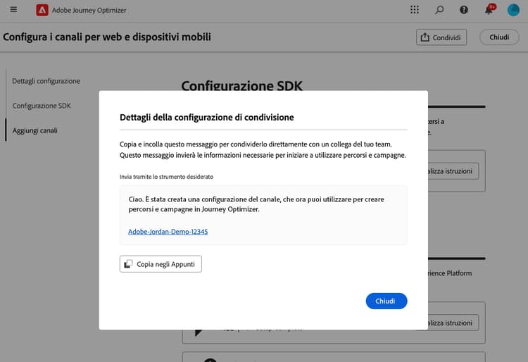Click the message text box content
This screenshot has height=362, width=528.
tap(263, 215)
